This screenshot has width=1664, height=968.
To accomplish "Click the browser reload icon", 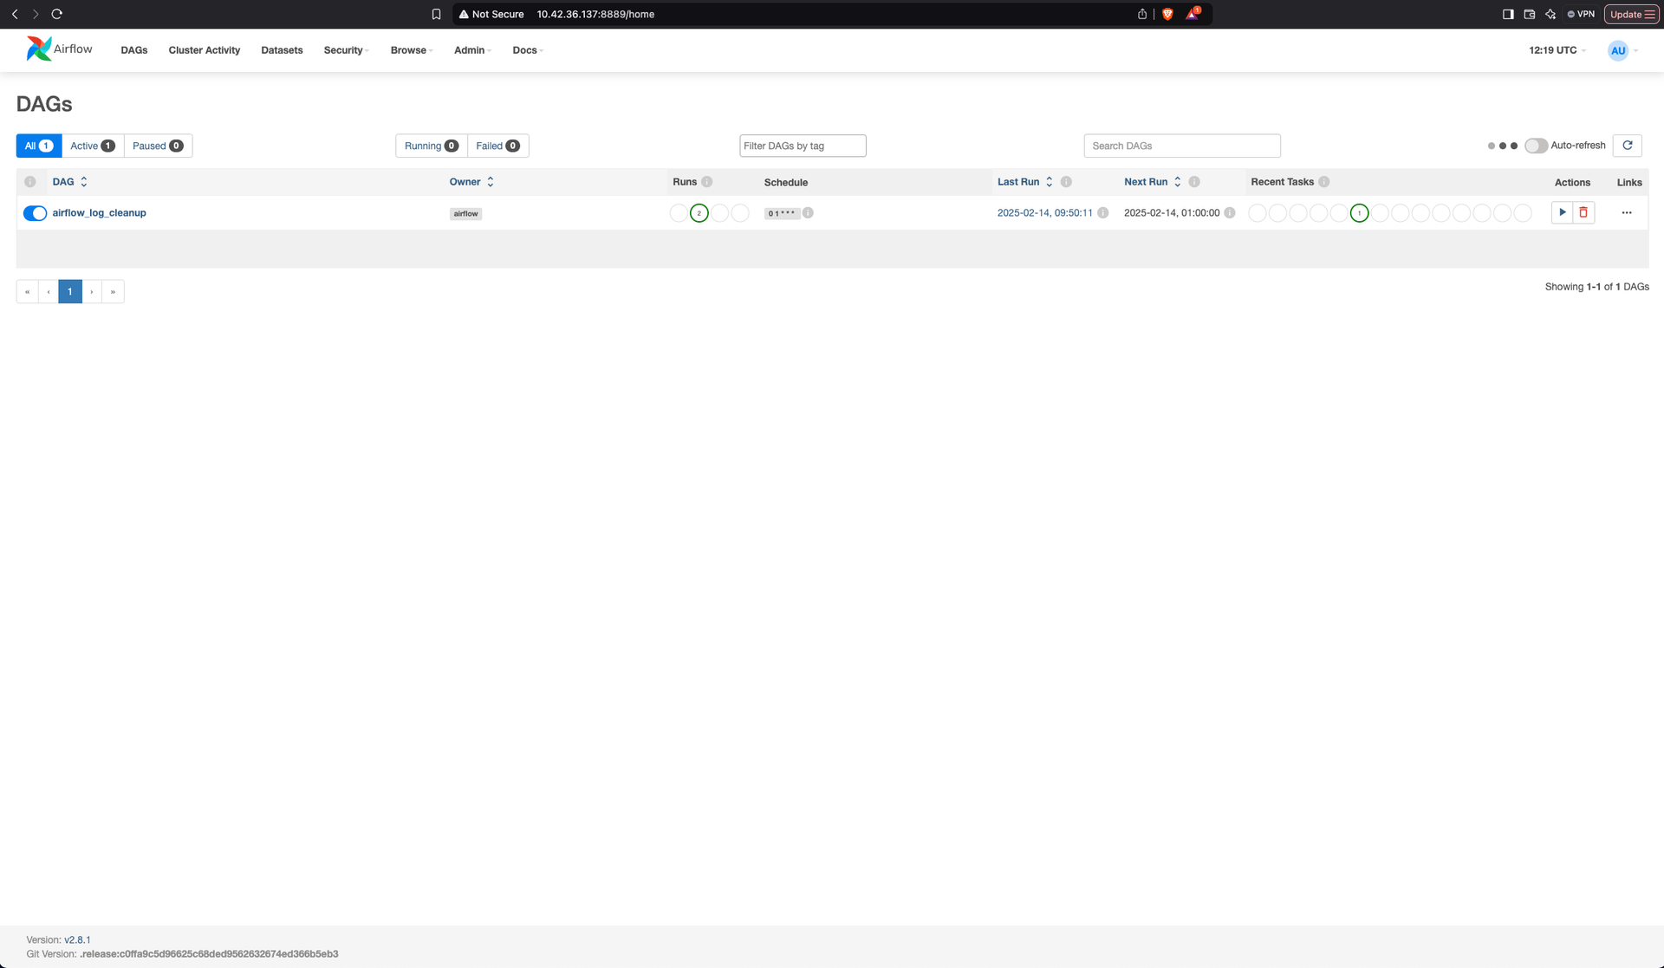I will (x=57, y=14).
